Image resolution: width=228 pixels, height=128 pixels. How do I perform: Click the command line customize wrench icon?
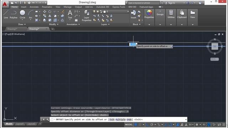(x=47, y=119)
